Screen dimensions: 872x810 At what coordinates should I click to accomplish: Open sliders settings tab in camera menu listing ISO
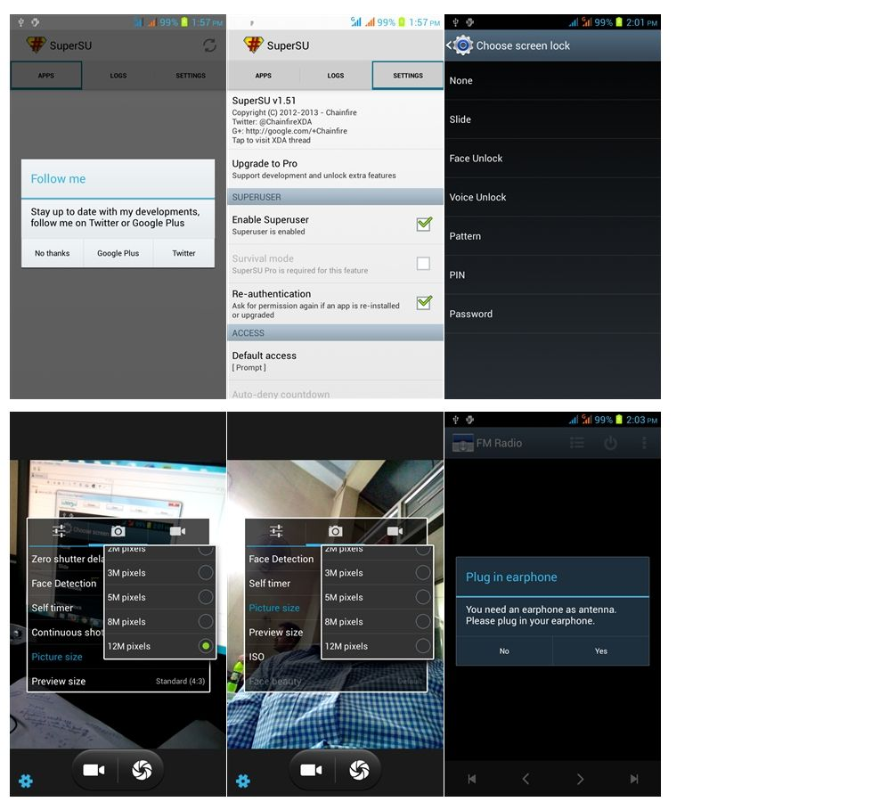pyautogui.click(x=276, y=531)
